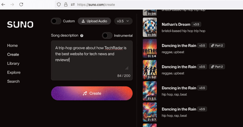Click the browser back arrow

[3, 5]
